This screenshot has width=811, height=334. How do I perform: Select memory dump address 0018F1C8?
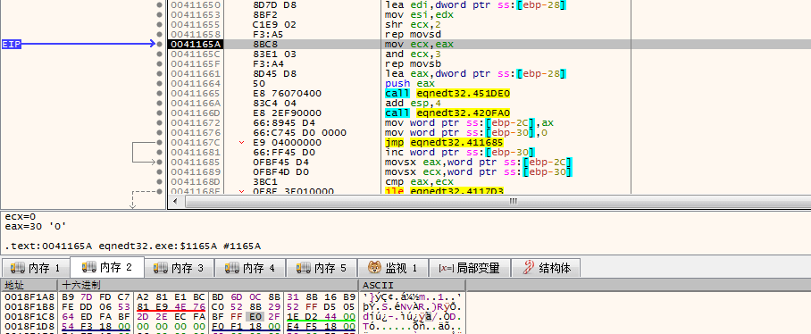click(x=29, y=317)
